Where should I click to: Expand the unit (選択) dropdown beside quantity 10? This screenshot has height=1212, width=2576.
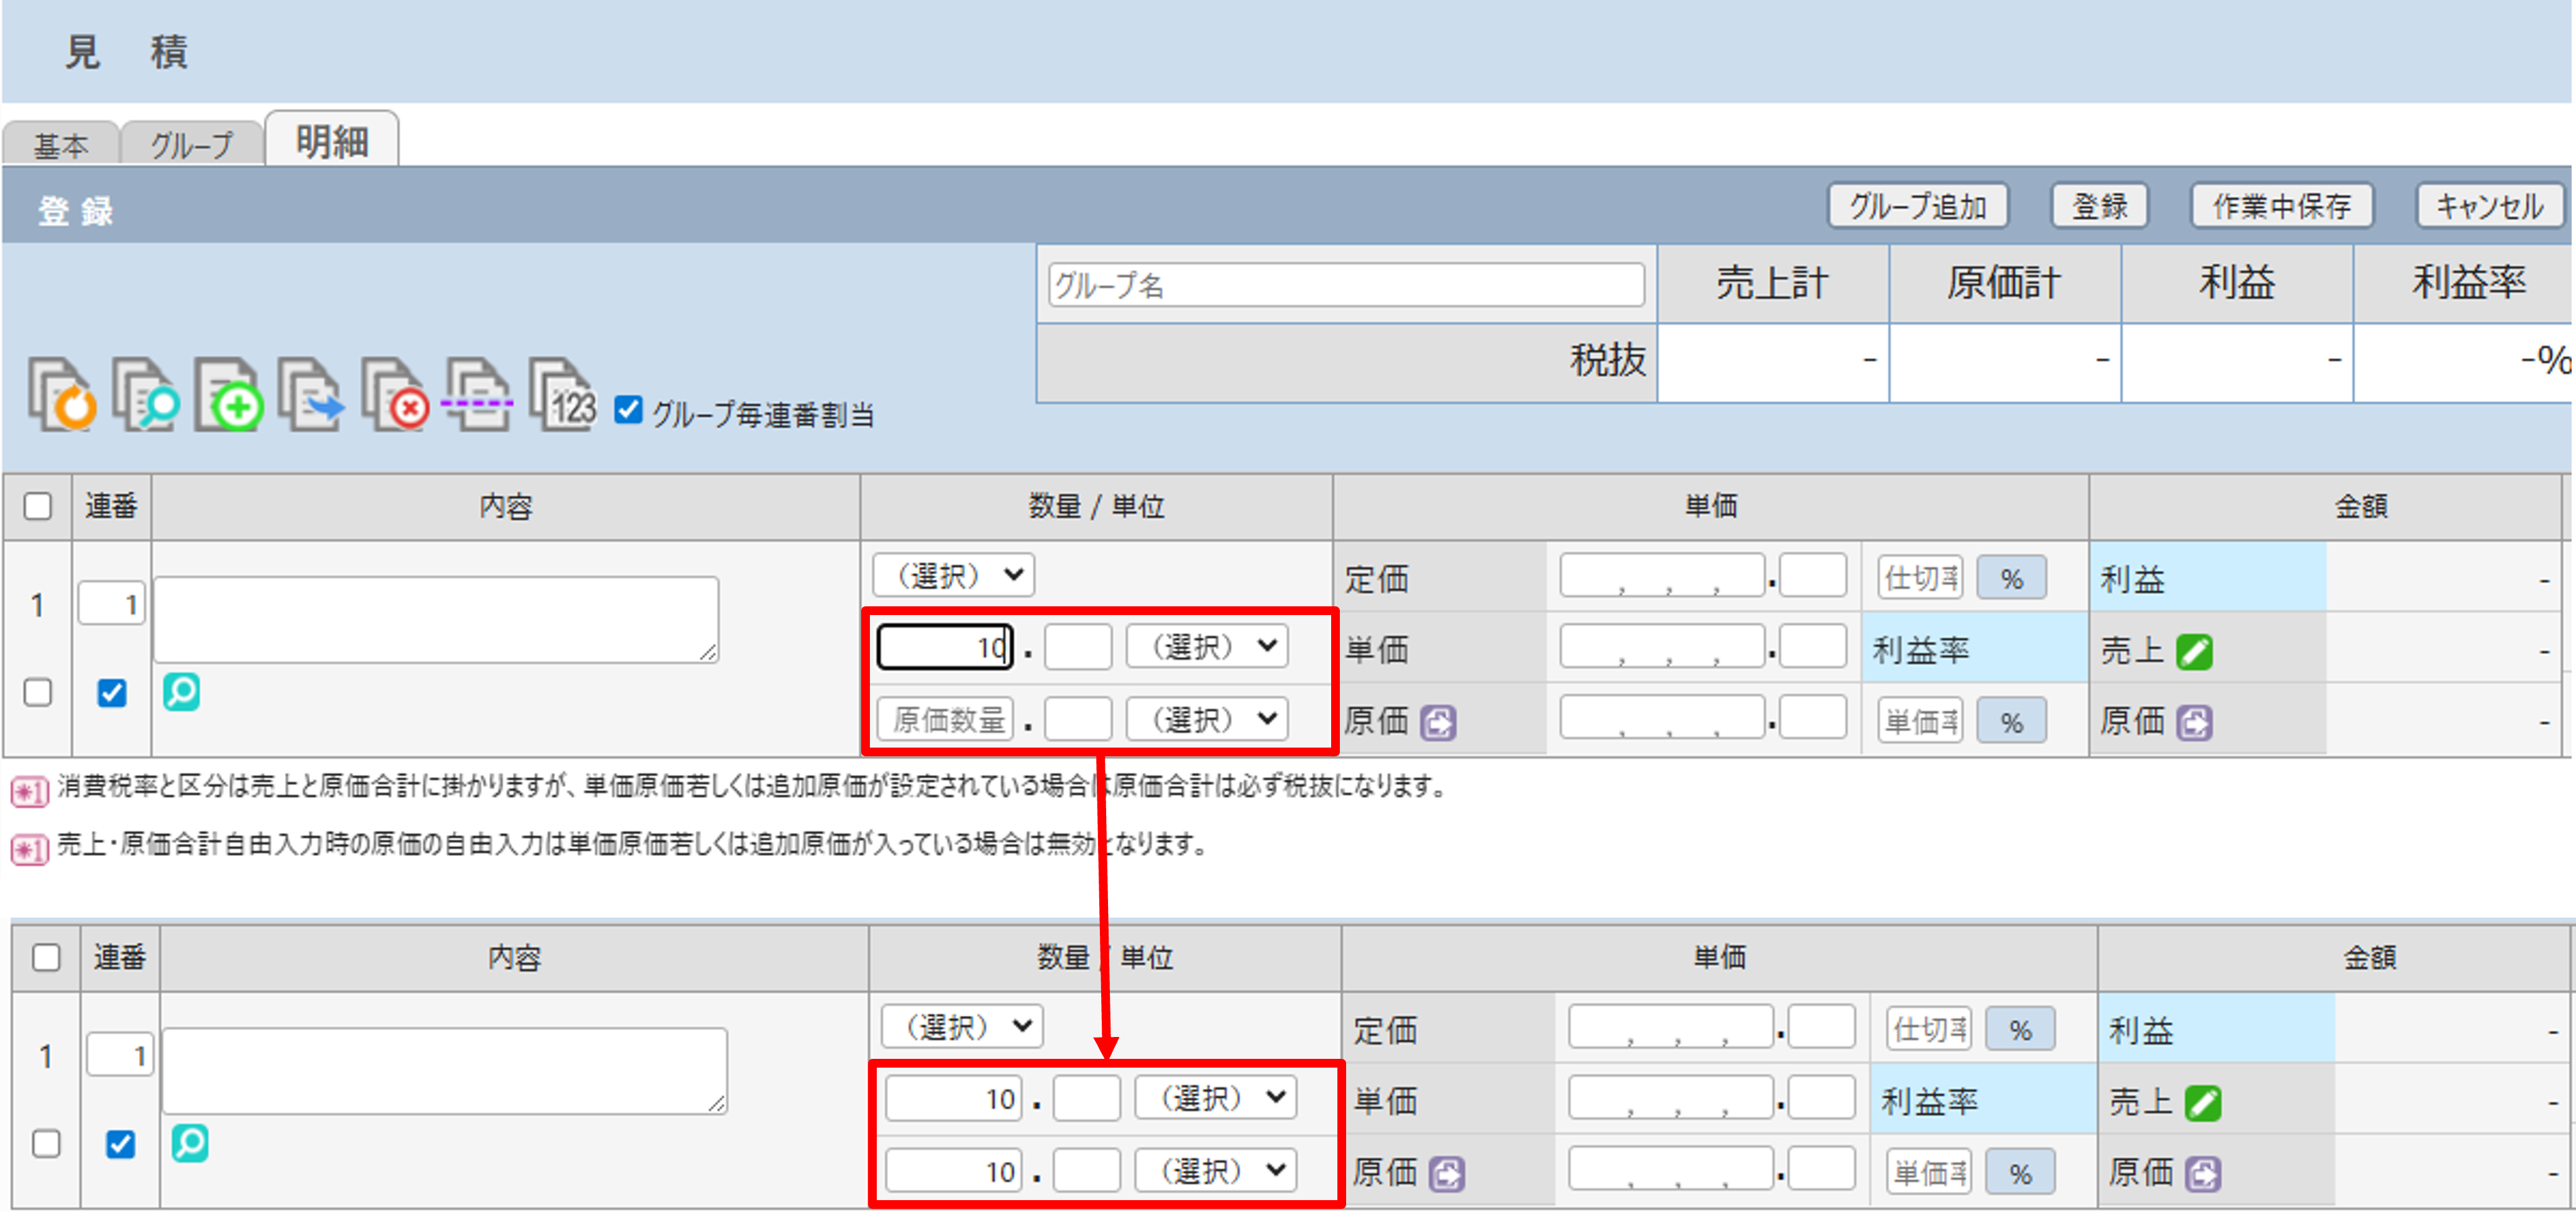1207,646
